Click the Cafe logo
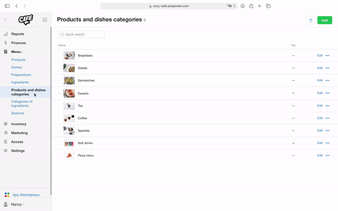 [26, 19]
